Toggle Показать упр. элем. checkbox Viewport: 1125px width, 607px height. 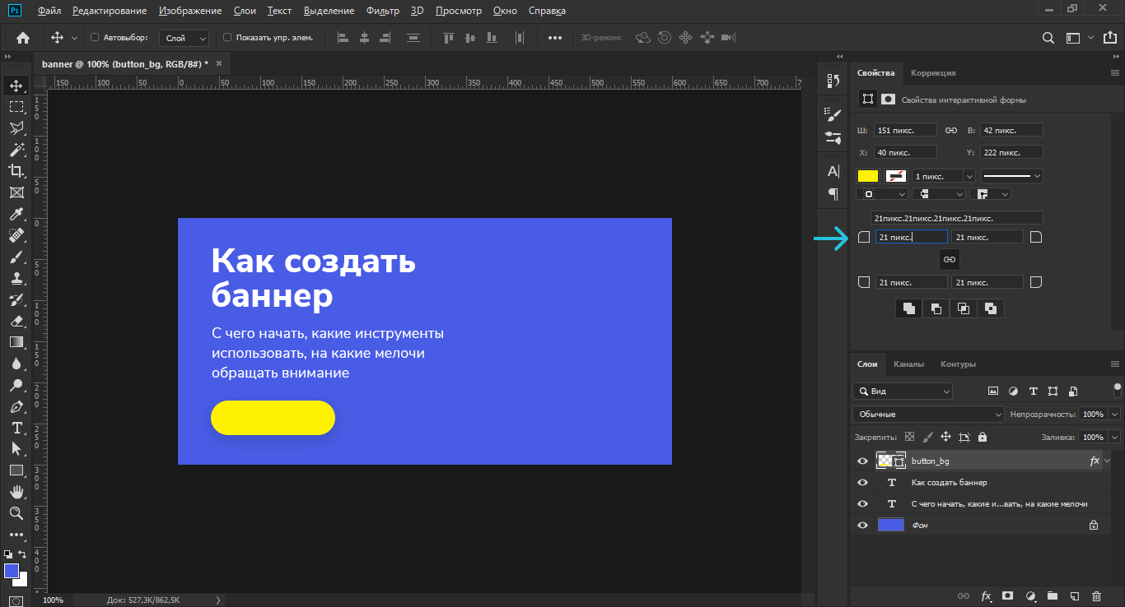tap(227, 37)
